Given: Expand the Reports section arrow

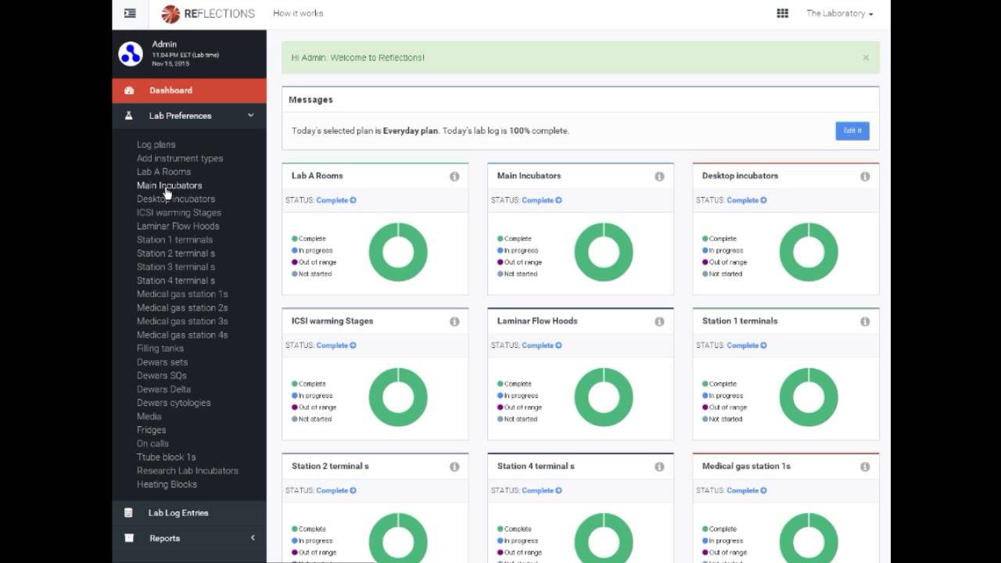Looking at the screenshot, I should pyautogui.click(x=253, y=538).
